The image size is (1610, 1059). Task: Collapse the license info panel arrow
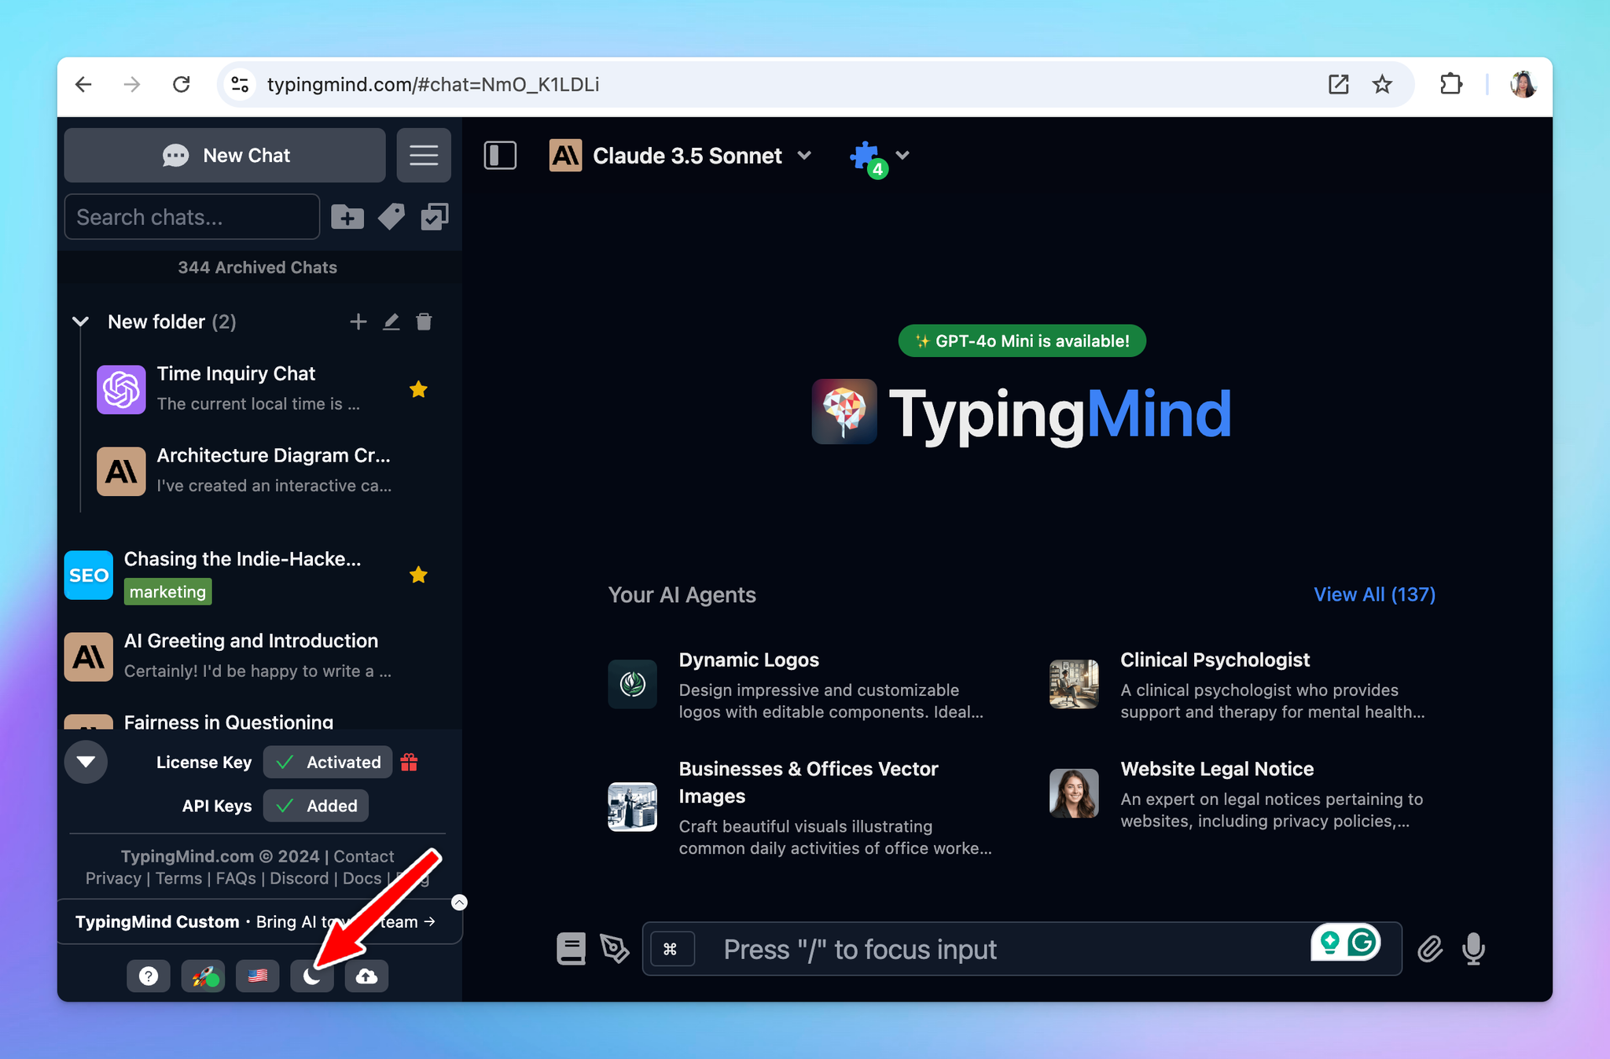coord(86,762)
